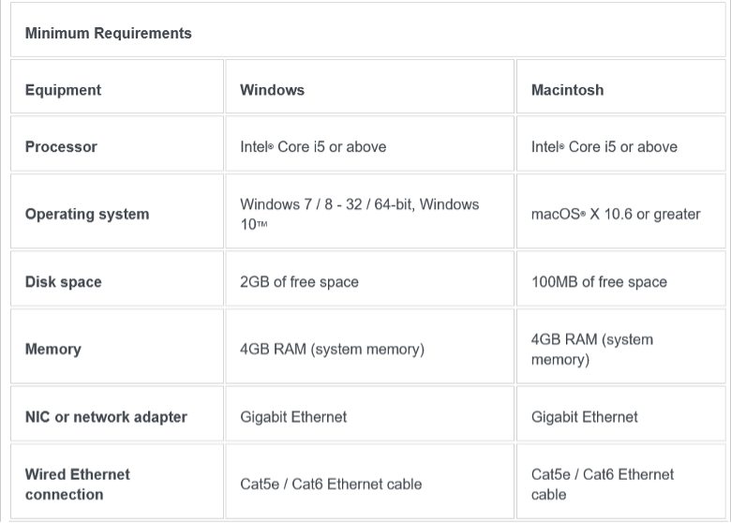Click the "macOS X 10.6 or greater" cell
The image size is (731, 523).
616,214
